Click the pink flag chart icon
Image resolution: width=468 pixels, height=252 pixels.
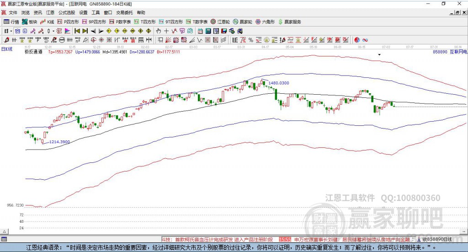[x=68, y=31]
